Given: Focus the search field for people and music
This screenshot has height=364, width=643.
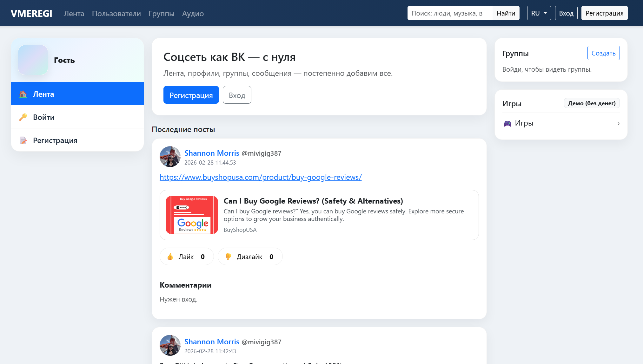Looking at the screenshot, I should click(x=450, y=13).
